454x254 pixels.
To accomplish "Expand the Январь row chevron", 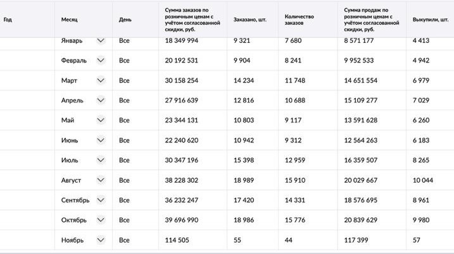I will 101,40.
